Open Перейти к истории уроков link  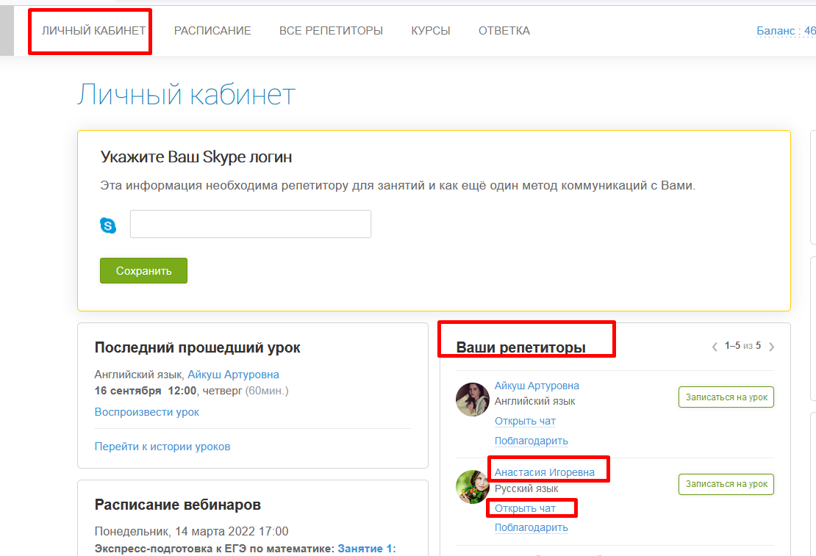coord(162,447)
